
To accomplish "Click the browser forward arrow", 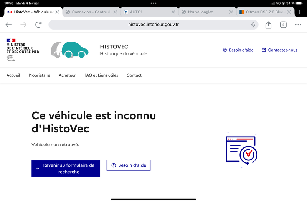I will (23, 25).
